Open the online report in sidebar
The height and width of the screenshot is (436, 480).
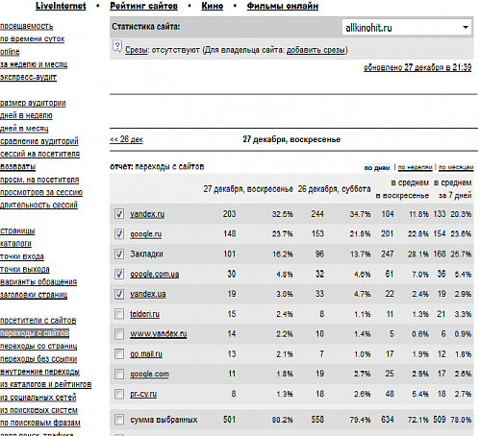(10, 52)
